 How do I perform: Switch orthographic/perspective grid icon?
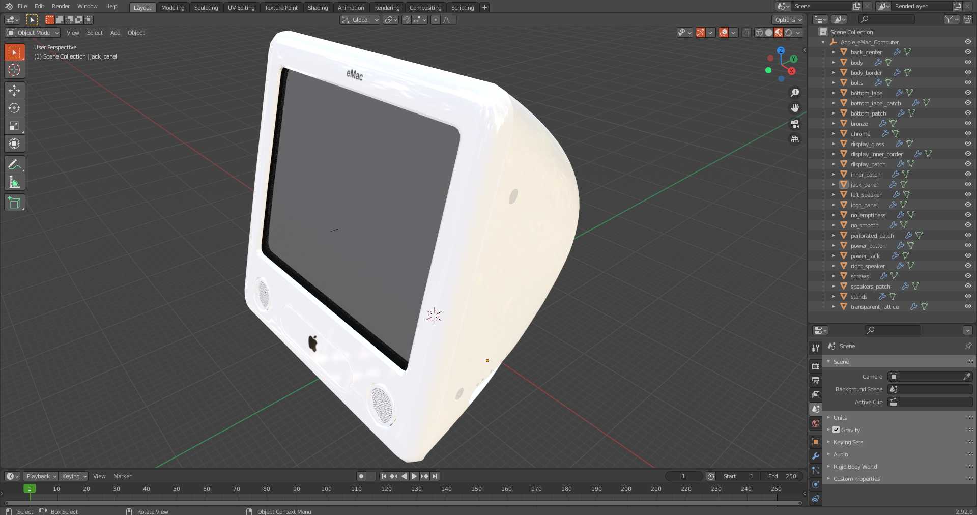click(795, 139)
